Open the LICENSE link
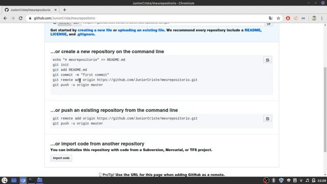This screenshot has width=327, height=184. (x=58, y=34)
